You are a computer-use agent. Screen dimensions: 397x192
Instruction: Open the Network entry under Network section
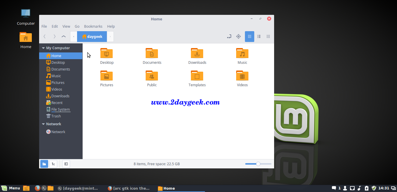[x=61, y=132]
